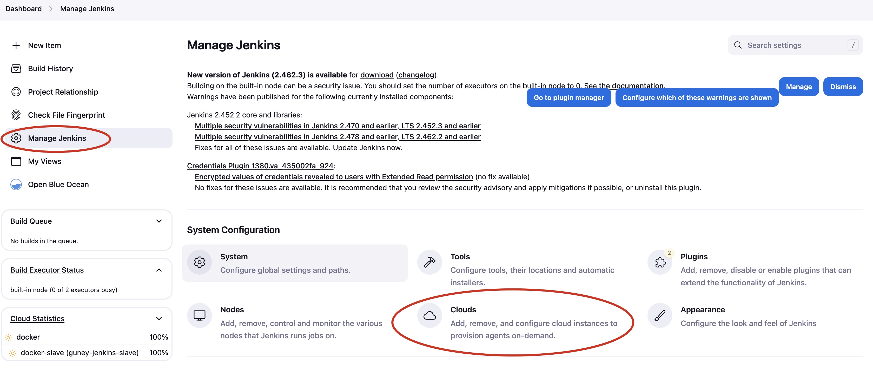Click the Plugins update count badge
Viewport: 873px width, 370px height.
[x=669, y=253]
